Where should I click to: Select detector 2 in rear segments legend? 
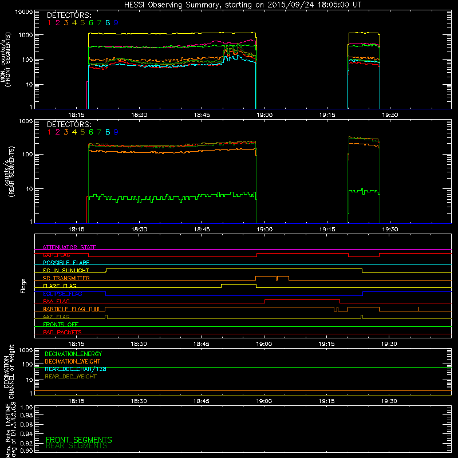click(x=58, y=132)
